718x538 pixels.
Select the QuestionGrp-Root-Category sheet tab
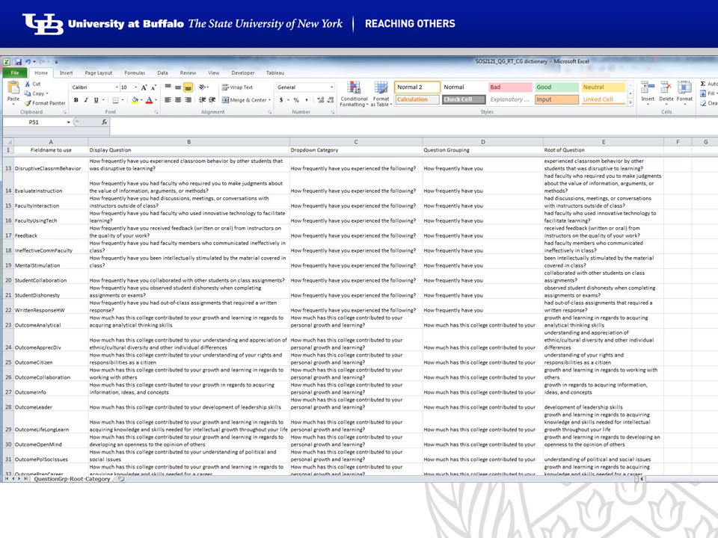tap(72, 479)
